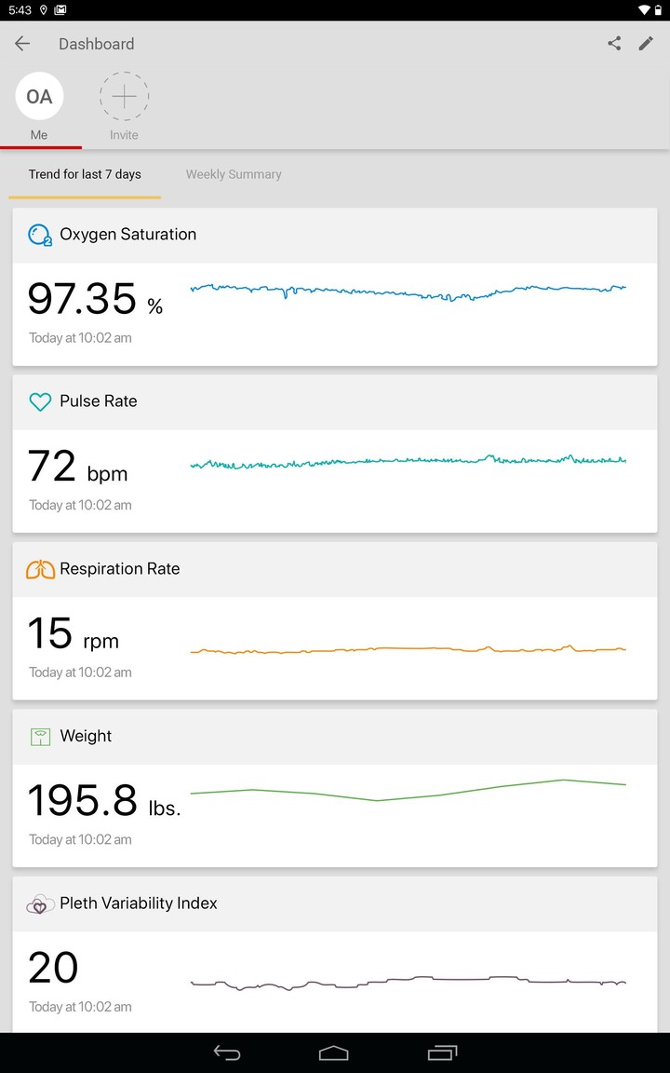The image size is (670, 1073).
Task: Select Trend for last 7 days tab
Action: coord(85,174)
